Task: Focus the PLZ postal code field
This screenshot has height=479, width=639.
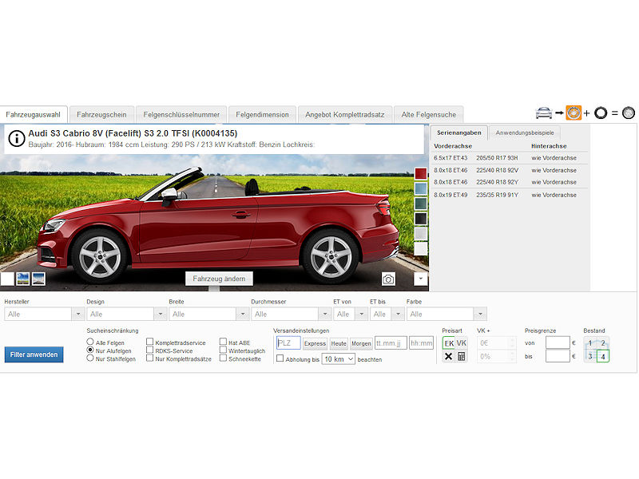Action: [x=288, y=343]
